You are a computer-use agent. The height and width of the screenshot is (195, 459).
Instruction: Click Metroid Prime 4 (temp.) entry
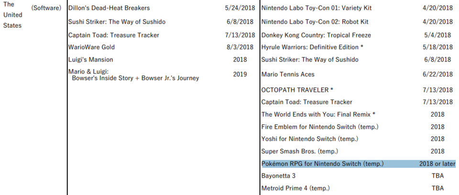(295, 188)
